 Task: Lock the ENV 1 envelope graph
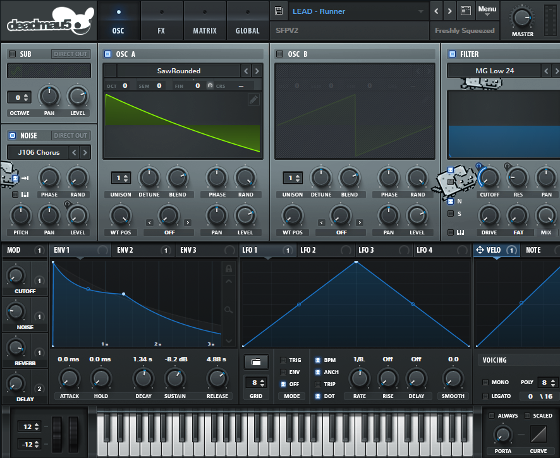click(229, 268)
